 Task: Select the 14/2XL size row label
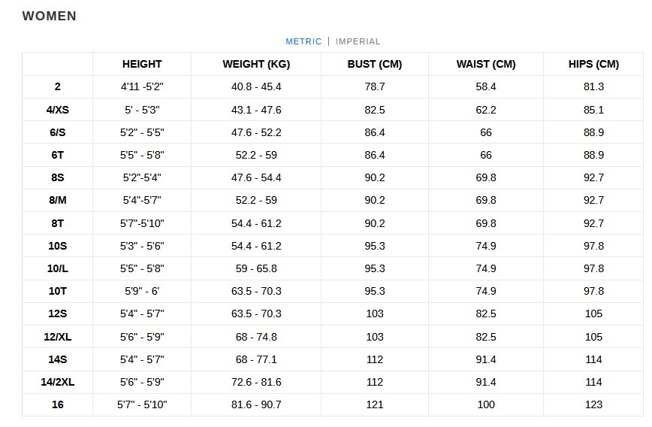point(58,382)
